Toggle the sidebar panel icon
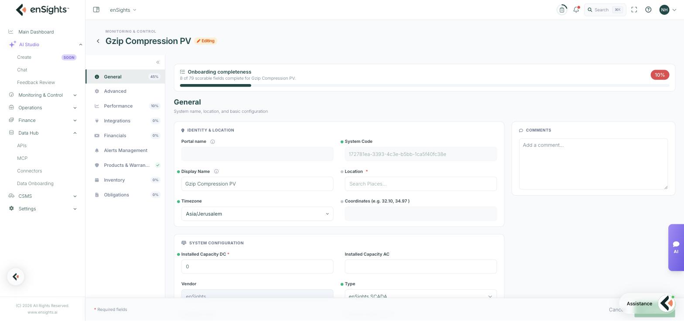 [96, 10]
